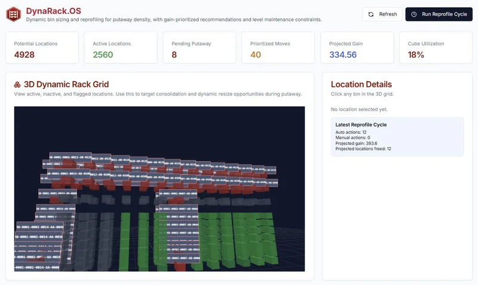Open the Potential Locations 4928 card
Viewport: 478px width, 285px height.
pyautogui.click(x=42, y=48)
